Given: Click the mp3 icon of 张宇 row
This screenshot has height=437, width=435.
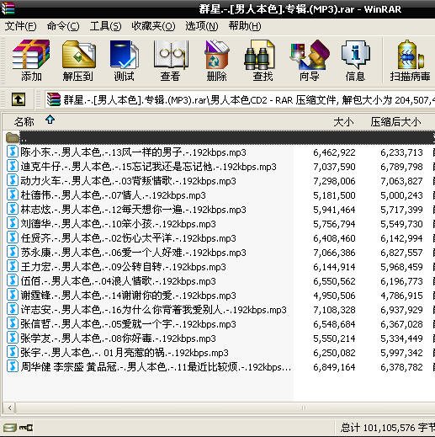Looking at the screenshot, I should pyautogui.click(x=13, y=353).
